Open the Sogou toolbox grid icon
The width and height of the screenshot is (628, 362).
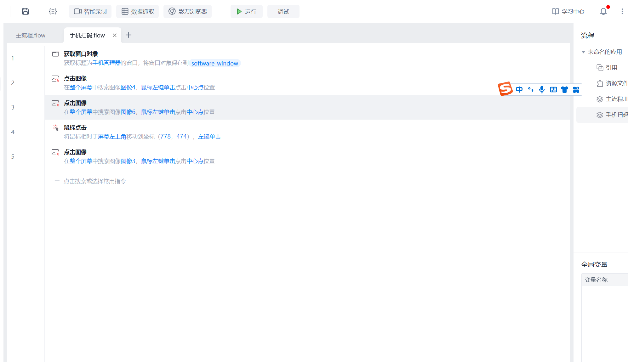(x=576, y=90)
